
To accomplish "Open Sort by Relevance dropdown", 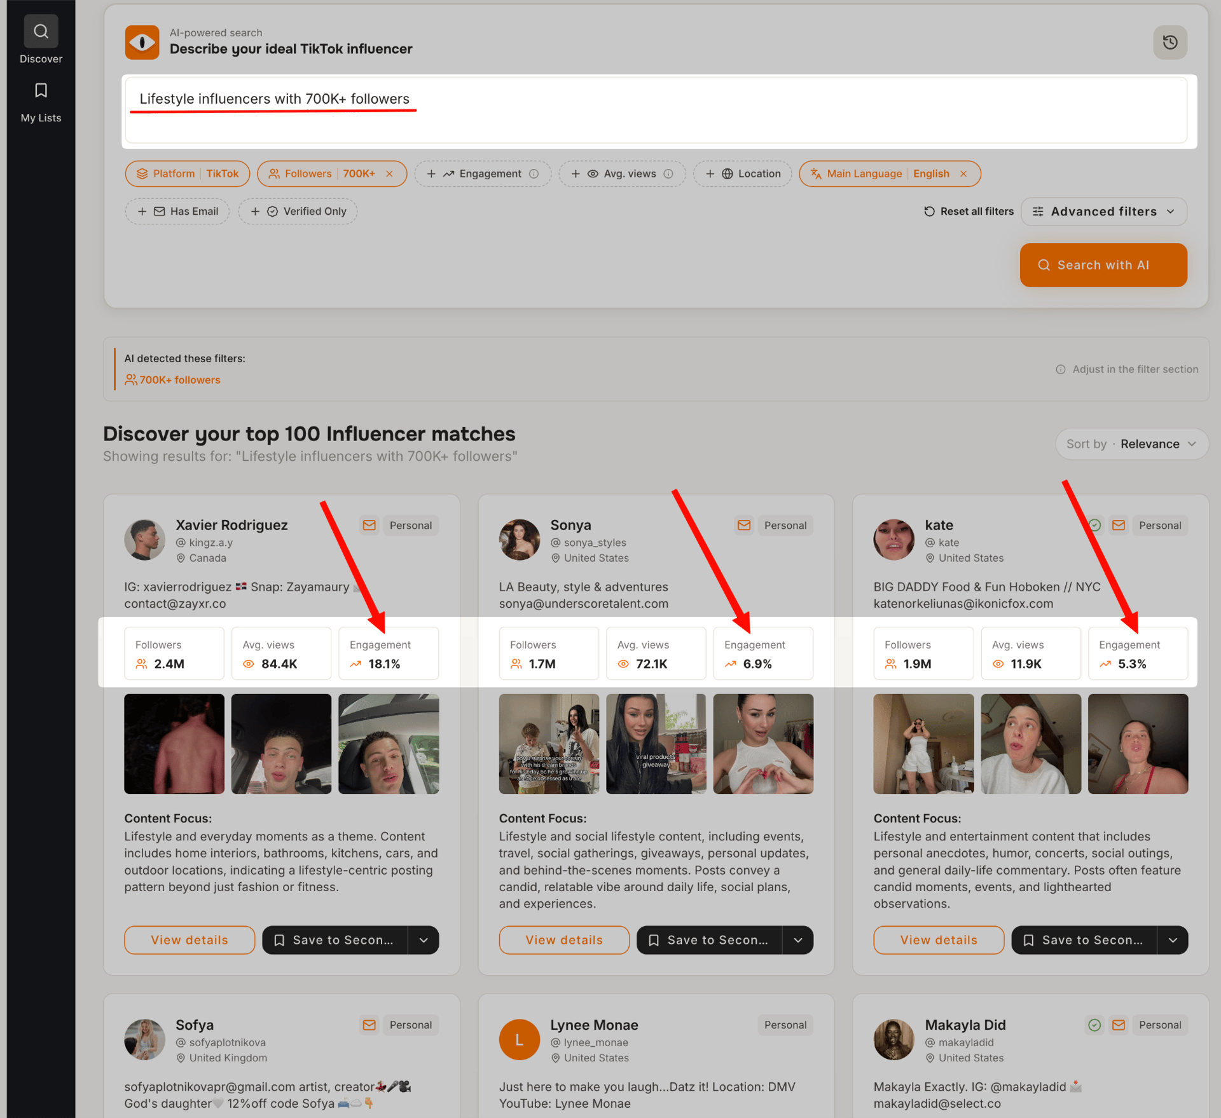I will click(1131, 444).
